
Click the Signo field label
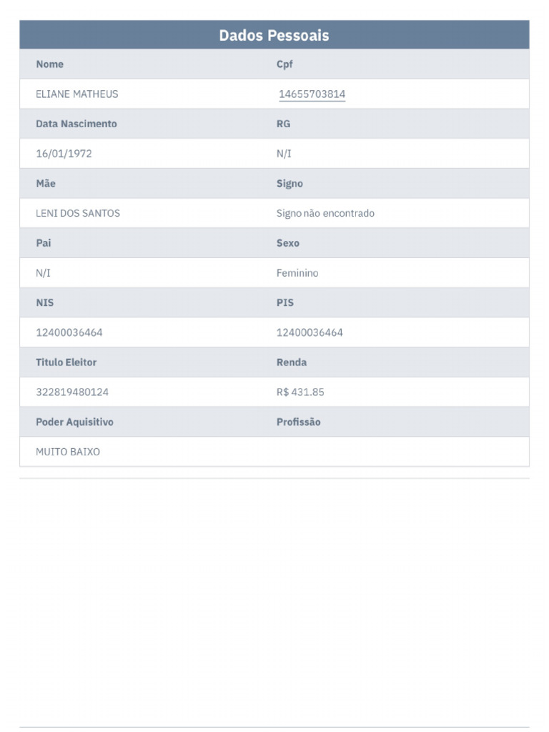[x=290, y=184]
